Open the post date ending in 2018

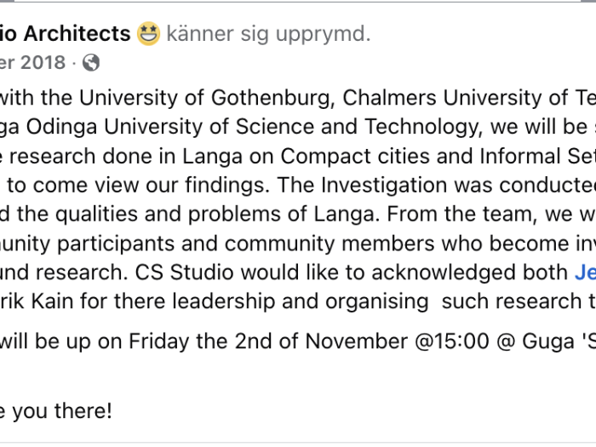(32, 62)
